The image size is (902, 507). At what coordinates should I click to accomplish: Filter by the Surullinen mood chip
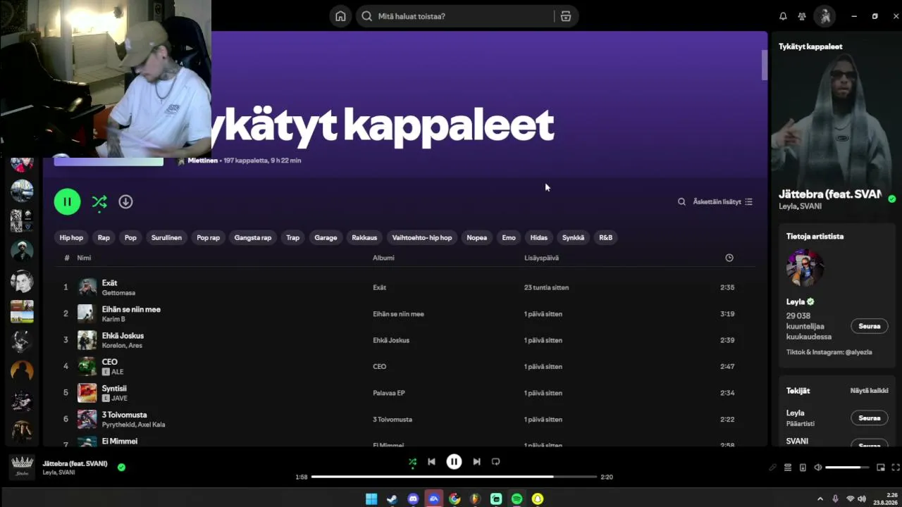pyautogui.click(x=166, y=238)
